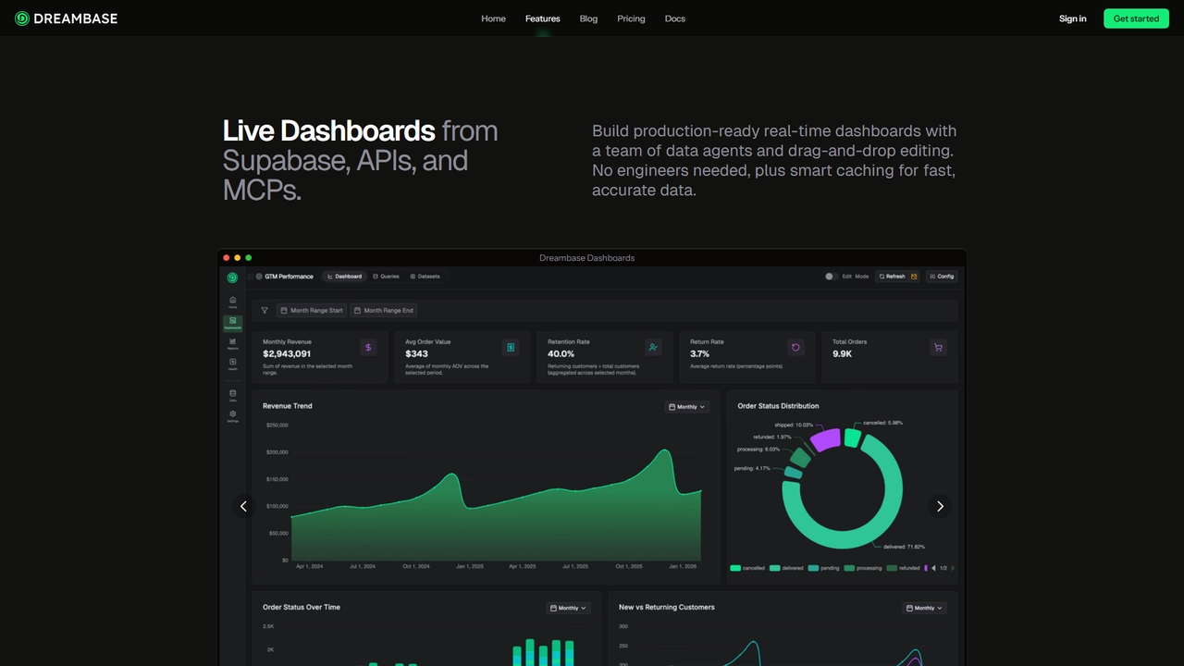Click the refunded legend swatch
The width and height of the screenshot is (1184, 666).
892,568
